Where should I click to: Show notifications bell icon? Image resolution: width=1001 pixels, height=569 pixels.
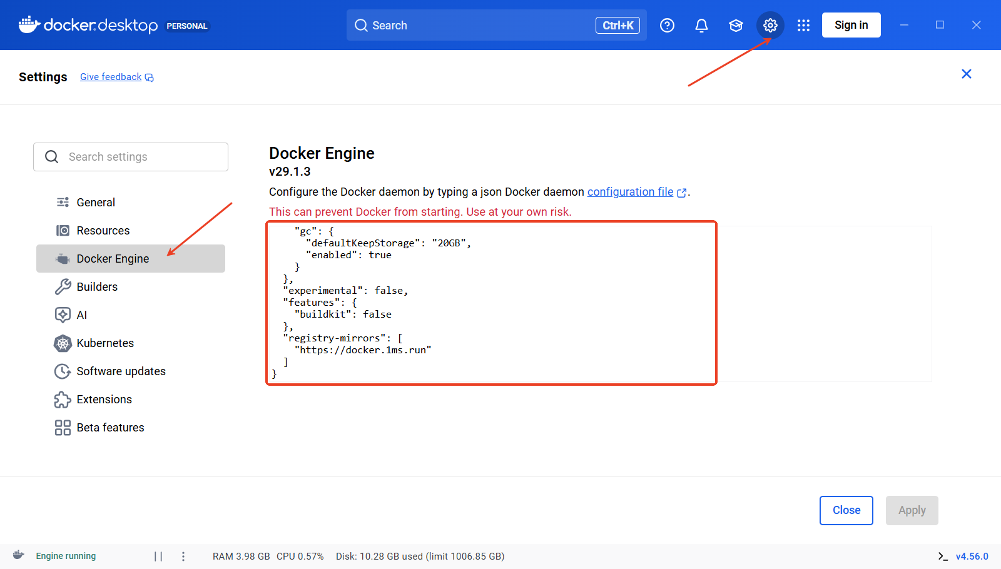point(701,25)
